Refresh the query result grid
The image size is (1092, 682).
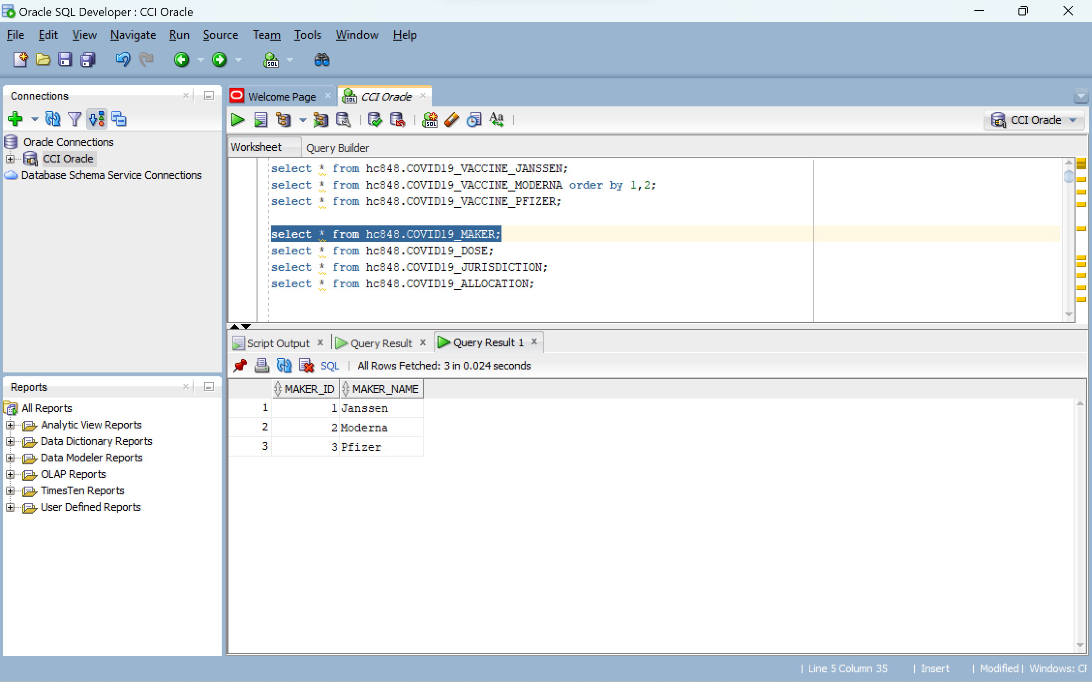[x=284, y=366]
